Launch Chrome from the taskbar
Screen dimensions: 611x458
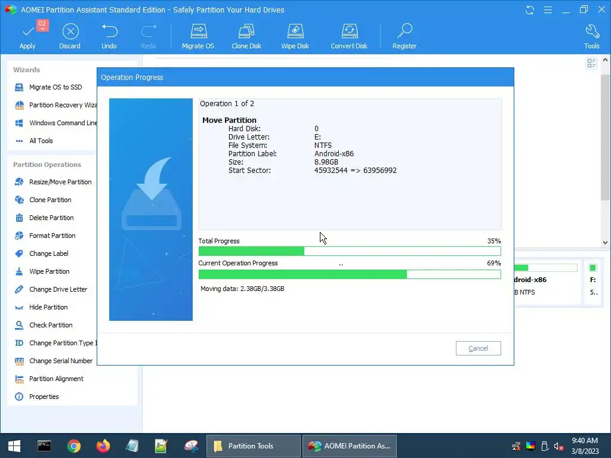73,446
